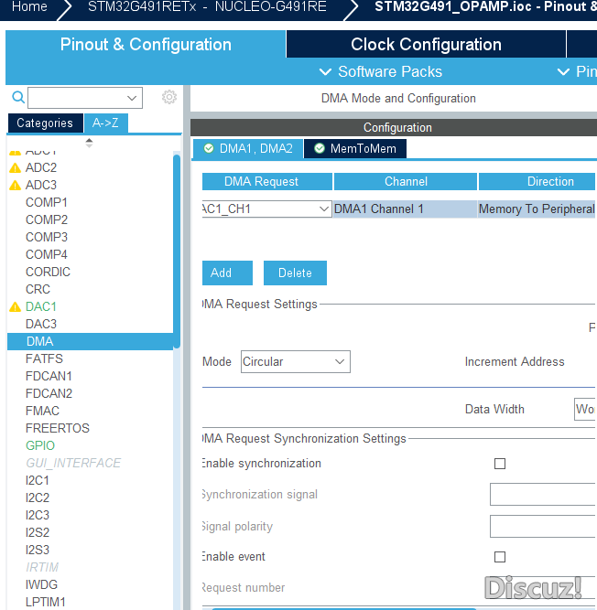This screenshot has height=610, width=597.
Task: Select the DMA entry in the list
Action: (x=90, y=341)
